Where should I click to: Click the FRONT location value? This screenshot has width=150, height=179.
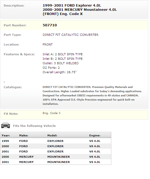tap(48, 44)
